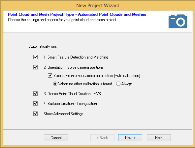
Task: Uncheck the Dense Point Cloud Creation checkbox
Action: tap(35, 94)
